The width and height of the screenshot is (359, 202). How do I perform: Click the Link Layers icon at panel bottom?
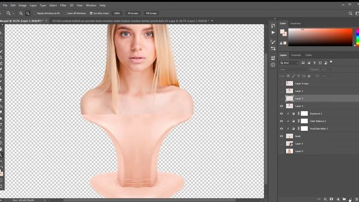coord(319,199)
